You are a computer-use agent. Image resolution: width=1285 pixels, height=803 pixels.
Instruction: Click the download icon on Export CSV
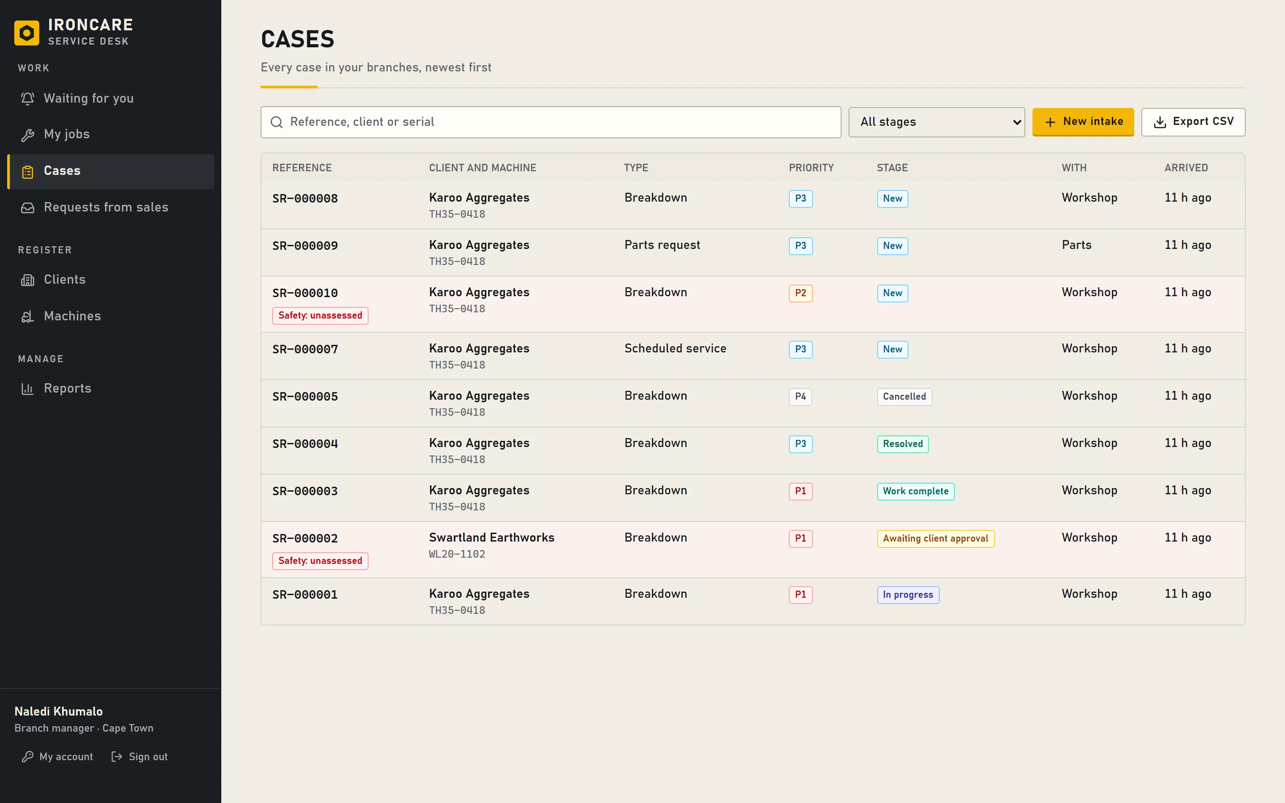pyautogui.click(x=1160, y=122)
